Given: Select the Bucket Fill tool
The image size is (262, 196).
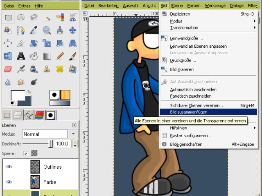Looking at the screenshot, I should pyautogui.click(x=34, y=56).
